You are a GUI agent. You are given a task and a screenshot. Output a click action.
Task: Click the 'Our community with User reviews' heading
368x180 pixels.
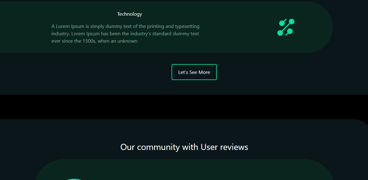click(x=184, y=147)
